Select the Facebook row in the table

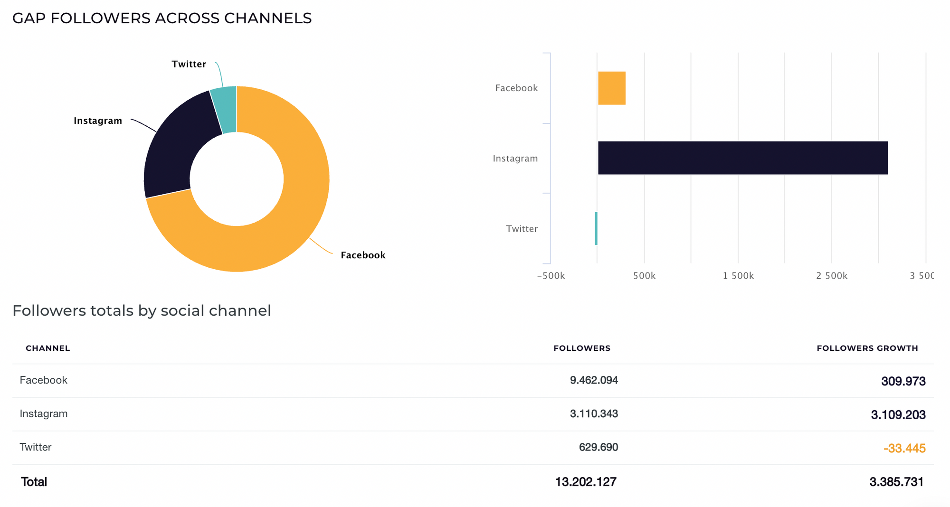point(473,381)
